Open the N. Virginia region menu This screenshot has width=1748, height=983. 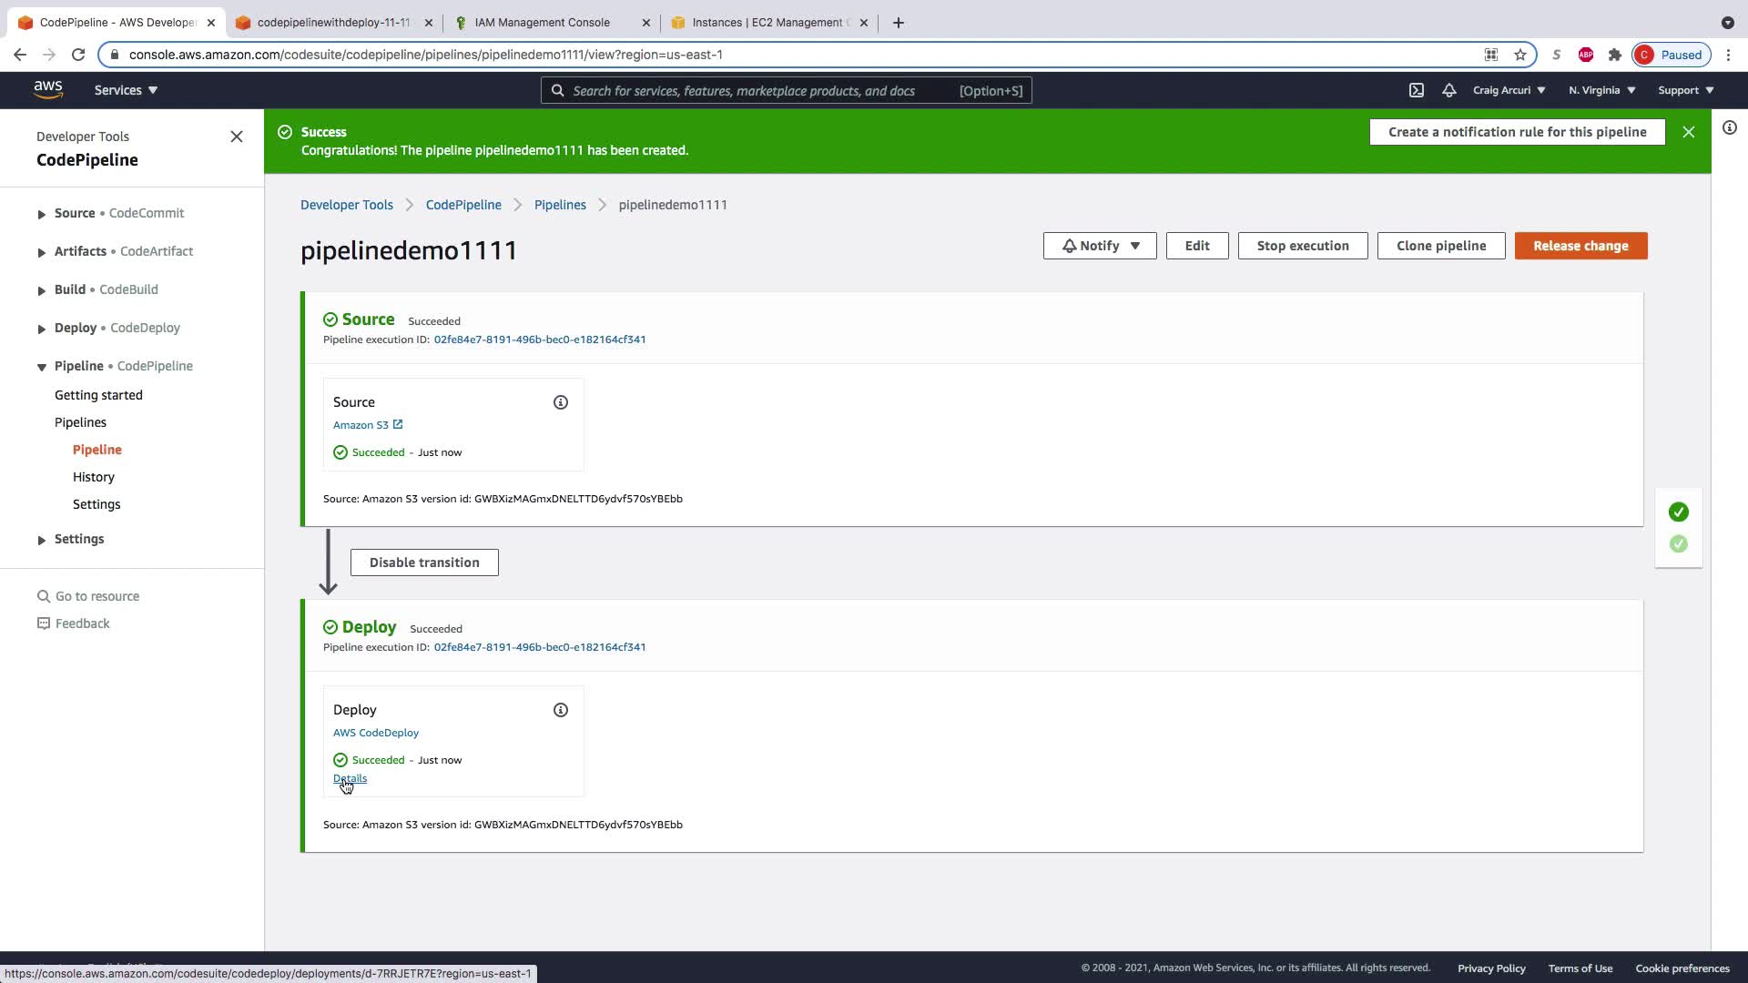(x=1601, y=90)
